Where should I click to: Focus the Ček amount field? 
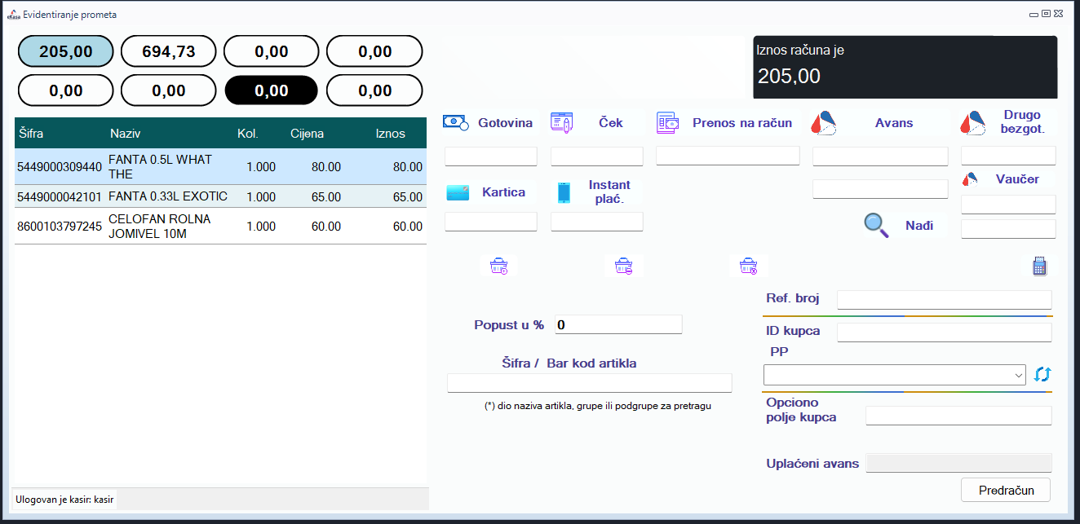tap(597, 156)
